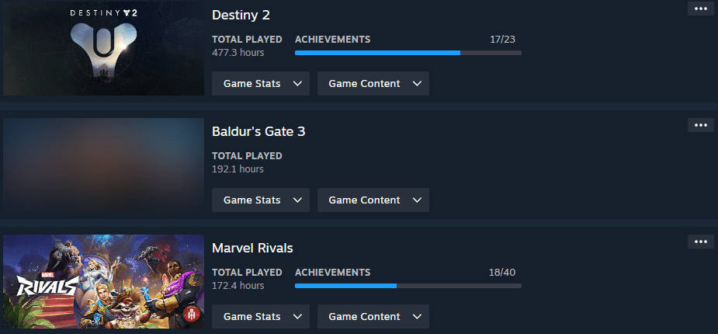Open the Baldur's Gate 3 title link
Viewport: 718px width, 334px height.
tap(258, 131)
